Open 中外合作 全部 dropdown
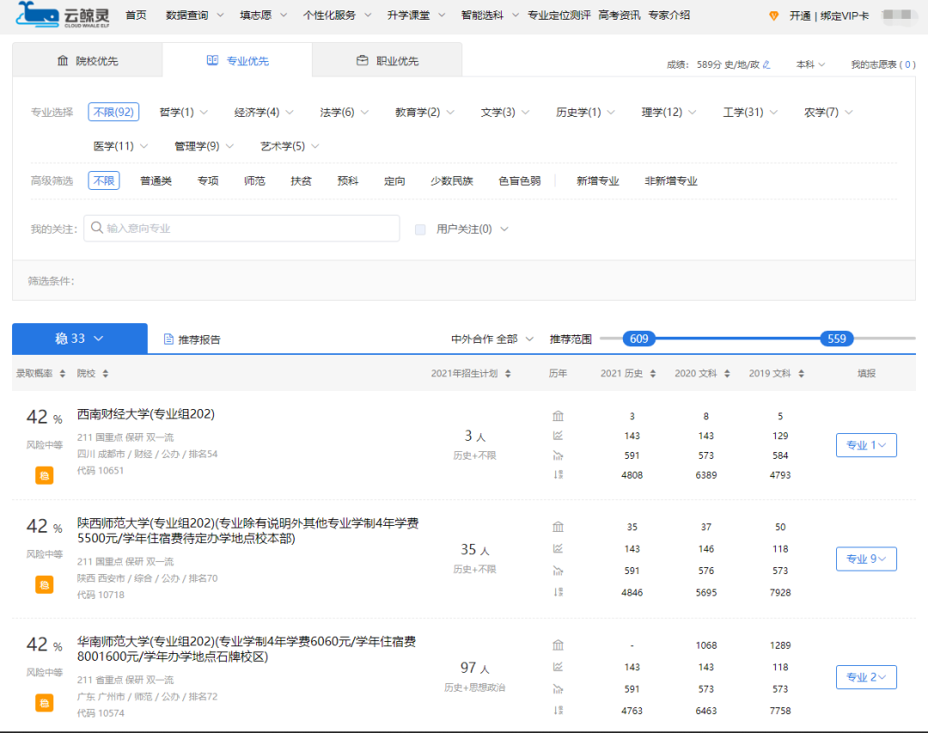 tap(491, 339)
